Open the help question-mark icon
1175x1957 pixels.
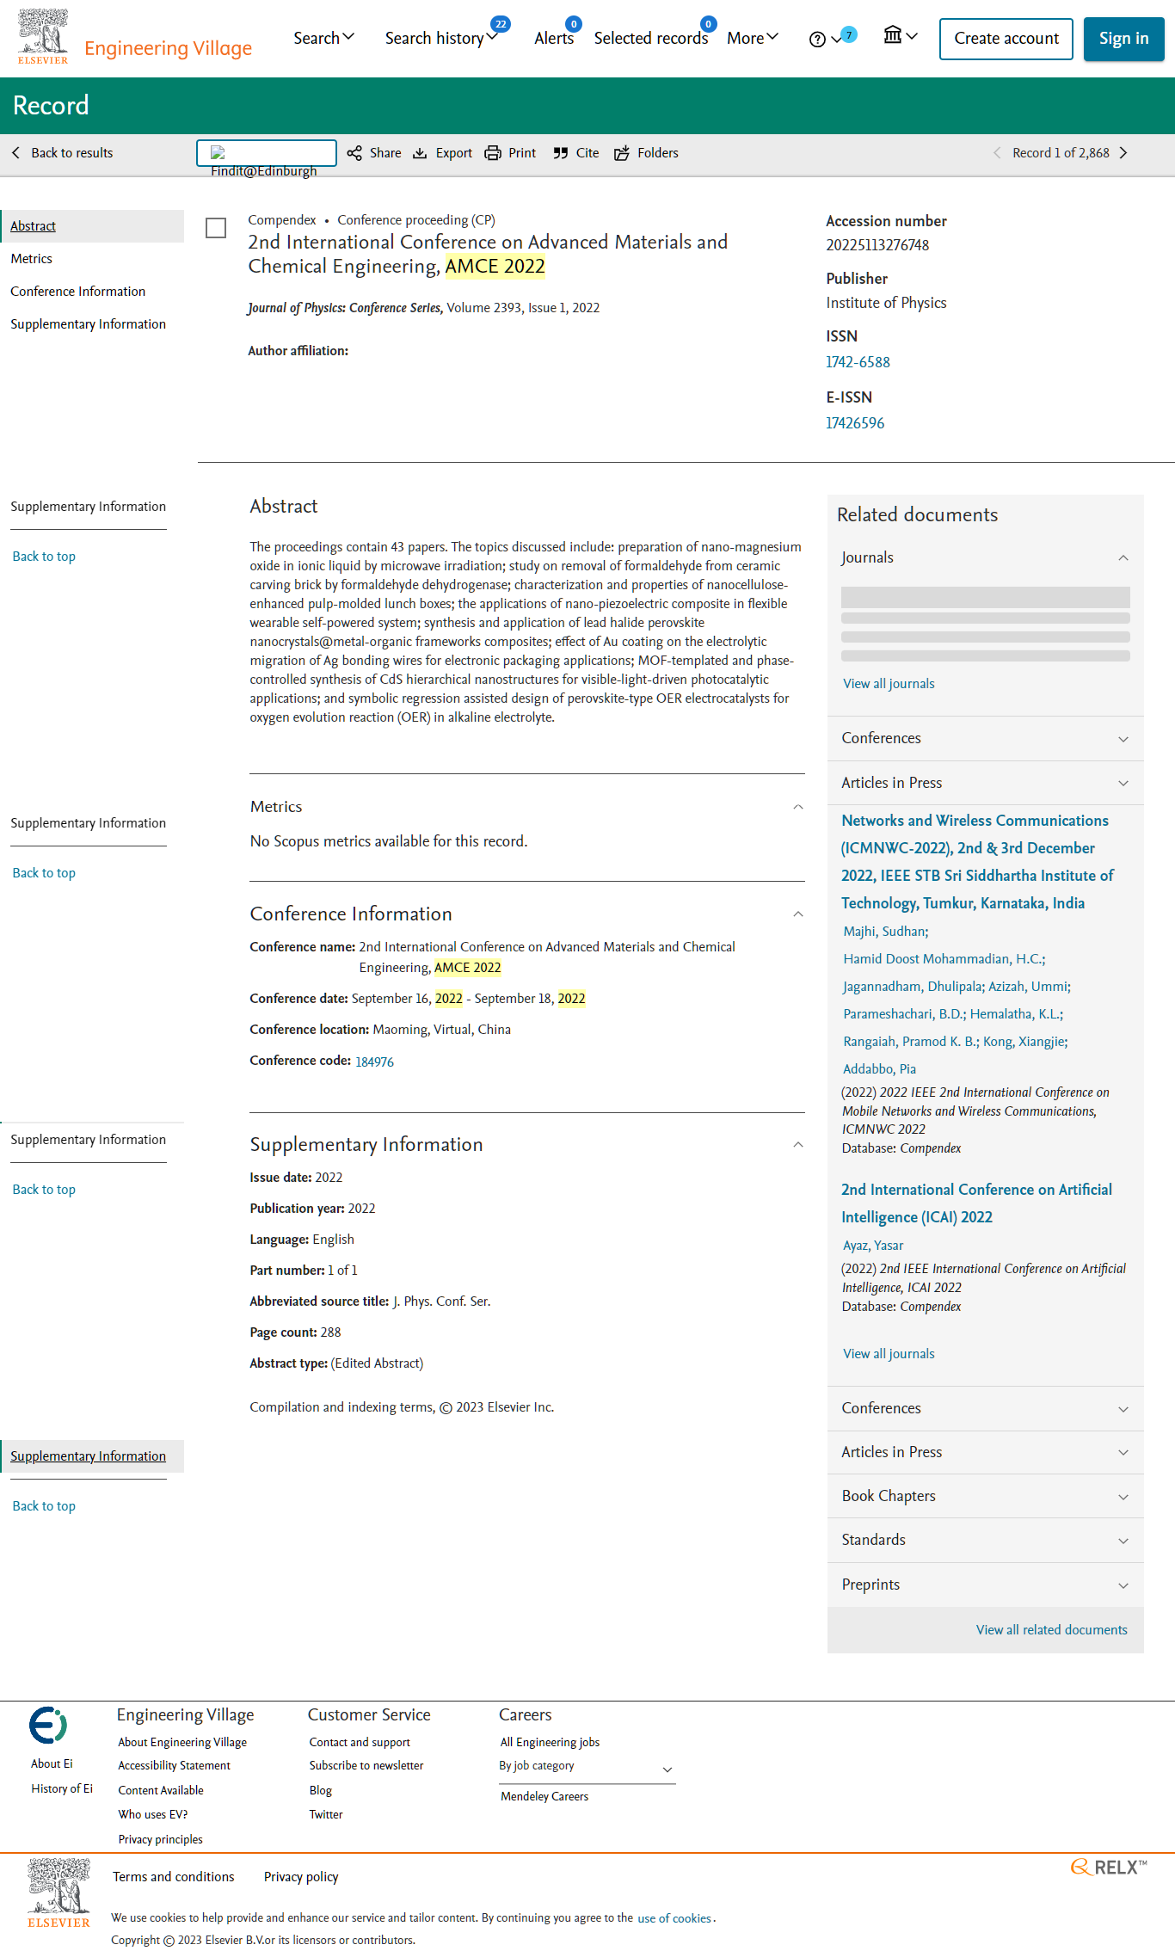pos(817,39)
